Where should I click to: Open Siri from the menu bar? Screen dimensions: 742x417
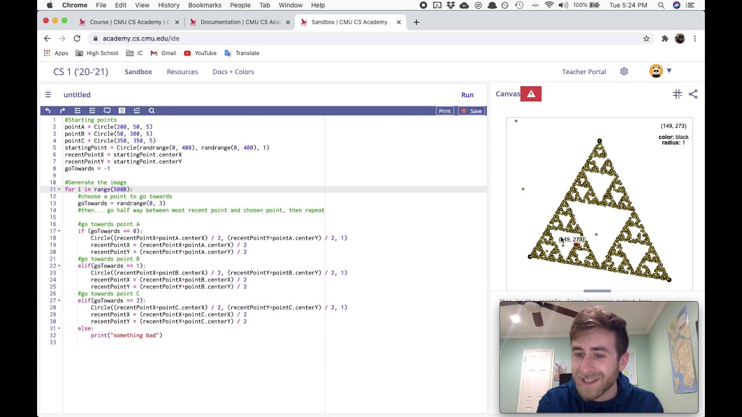[676, 5]
